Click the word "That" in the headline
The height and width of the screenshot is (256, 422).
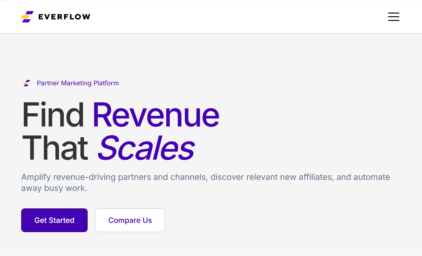click(55, 148)
